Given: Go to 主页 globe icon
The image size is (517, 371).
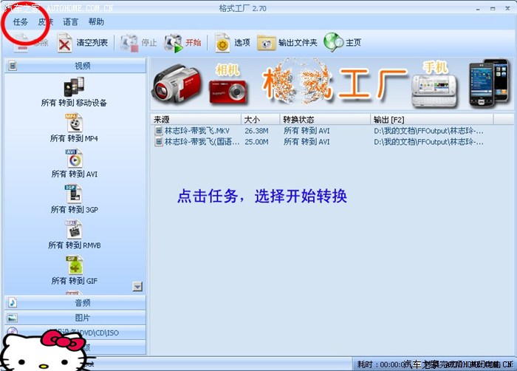Looking at the screenshot, I should point(333,42).
